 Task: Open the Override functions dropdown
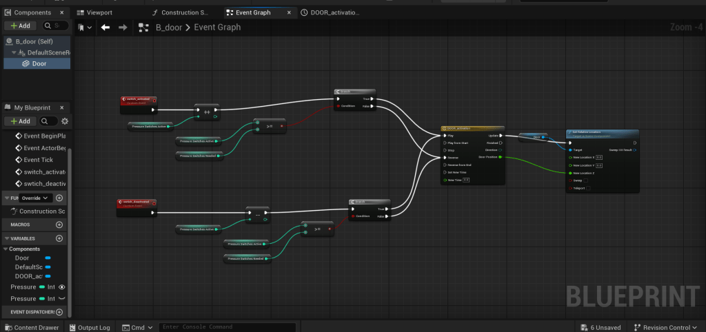[34, 198]
